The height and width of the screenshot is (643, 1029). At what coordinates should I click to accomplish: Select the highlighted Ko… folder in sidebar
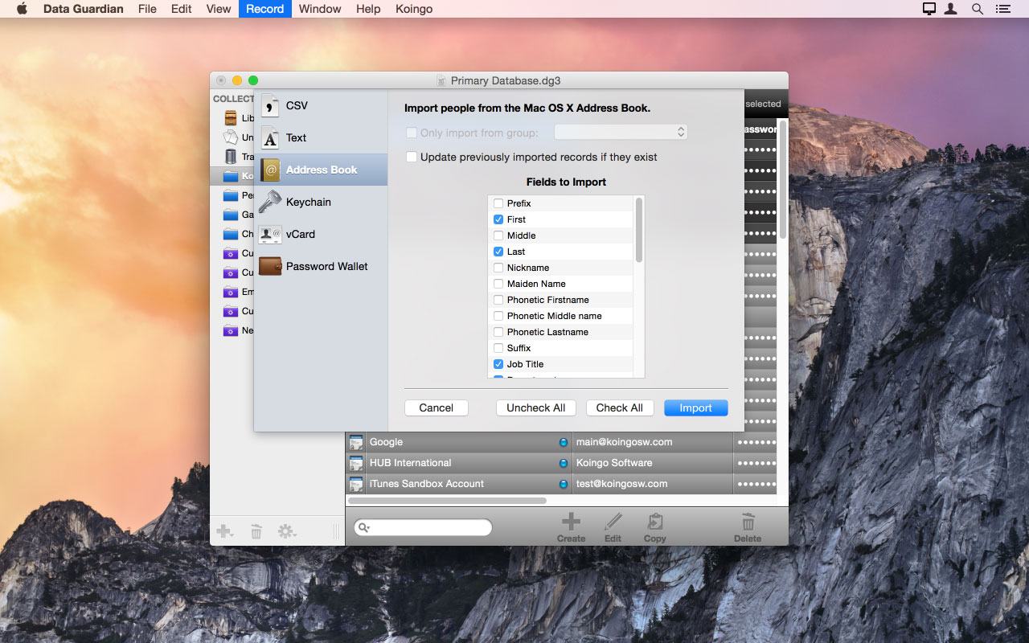click(x=232, y=176)
